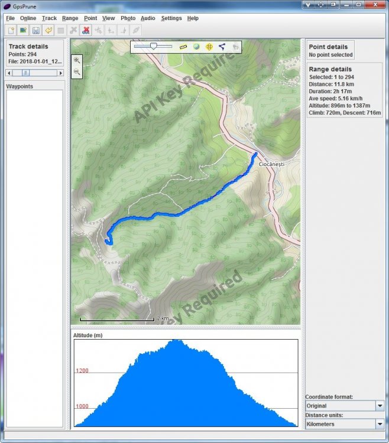Open the Settings menu
389x443 pixels.
click(171, 18)
